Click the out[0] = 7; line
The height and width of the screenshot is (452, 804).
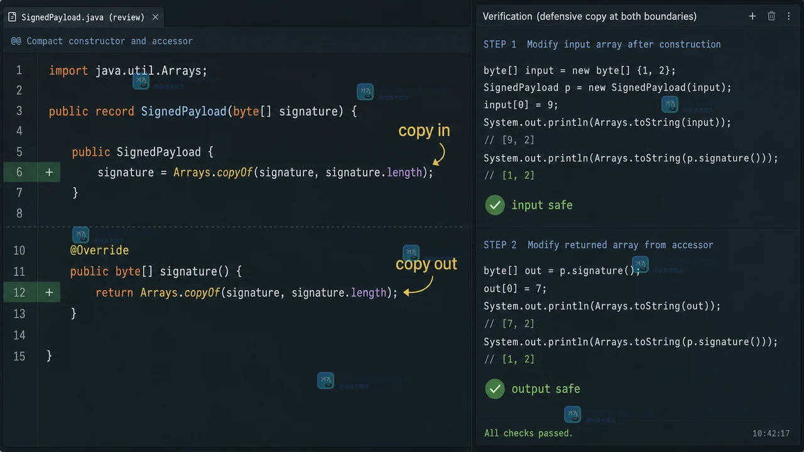coord(515,289)
